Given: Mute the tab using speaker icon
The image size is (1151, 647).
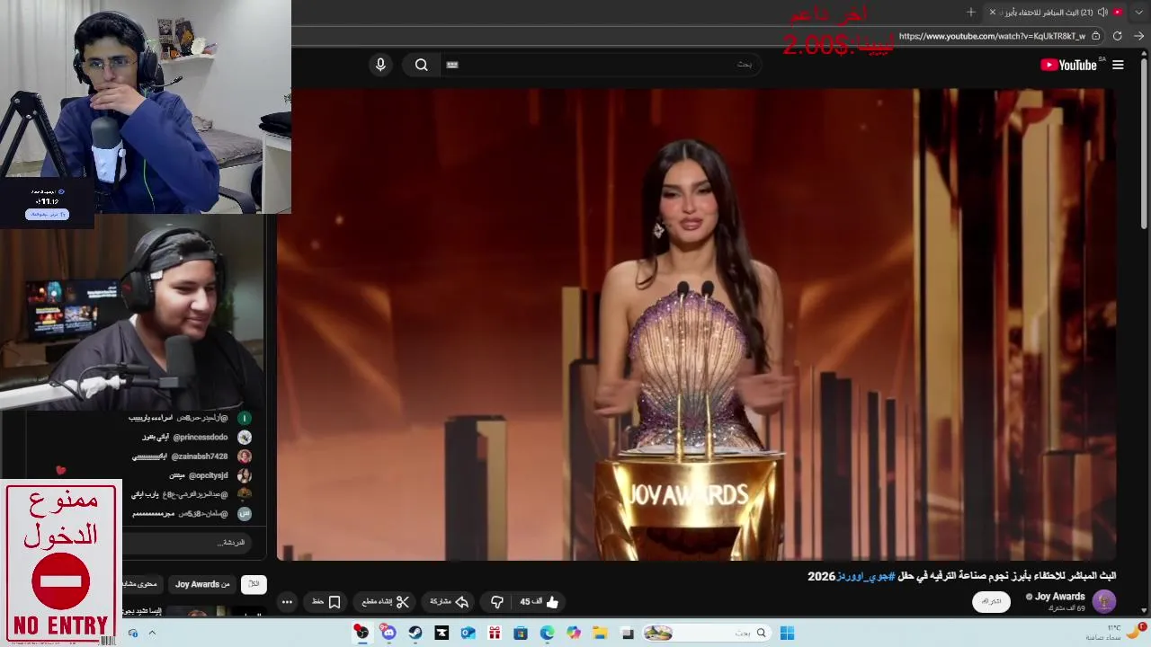Looking at the screenshot, I should point(1102,12).
